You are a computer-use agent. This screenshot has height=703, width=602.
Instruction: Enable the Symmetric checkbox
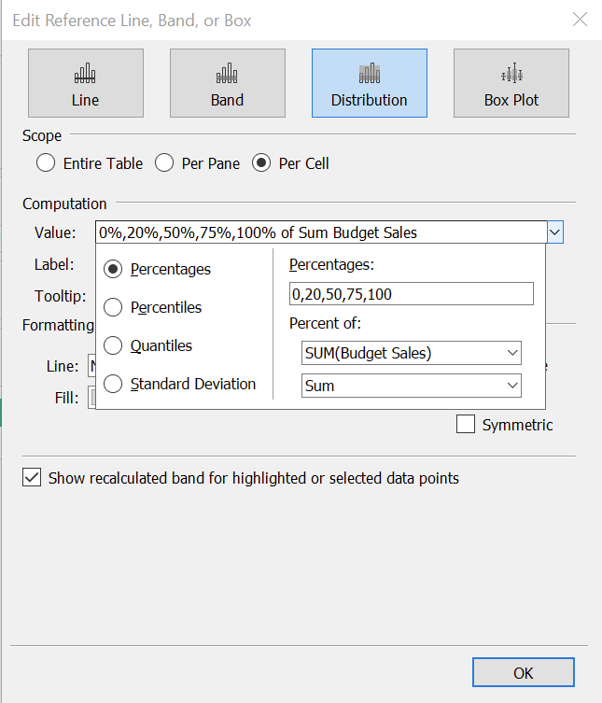tap(466, 425)
